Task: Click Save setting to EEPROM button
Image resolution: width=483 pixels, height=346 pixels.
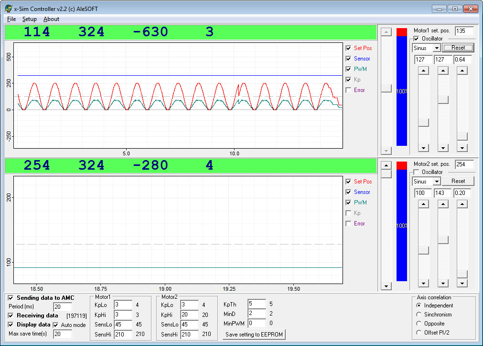Action: [254, 335]
